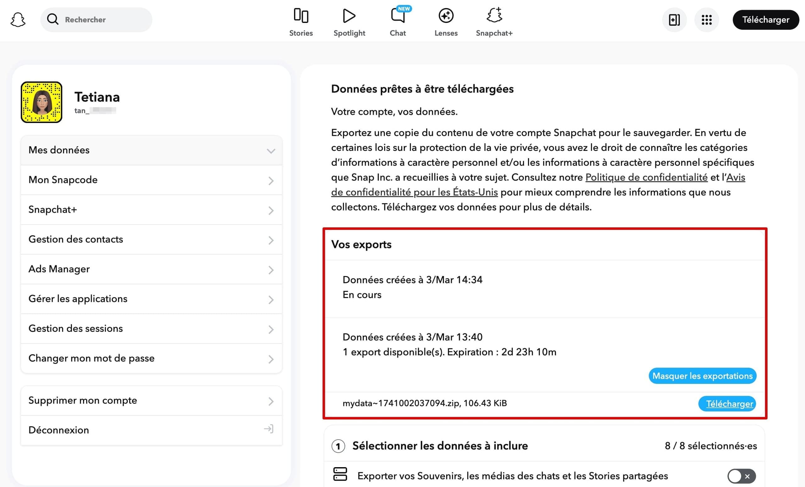Open Changer mon mot de passe
Viewport: 805px width, 487px height.
[x=151, y=358]
